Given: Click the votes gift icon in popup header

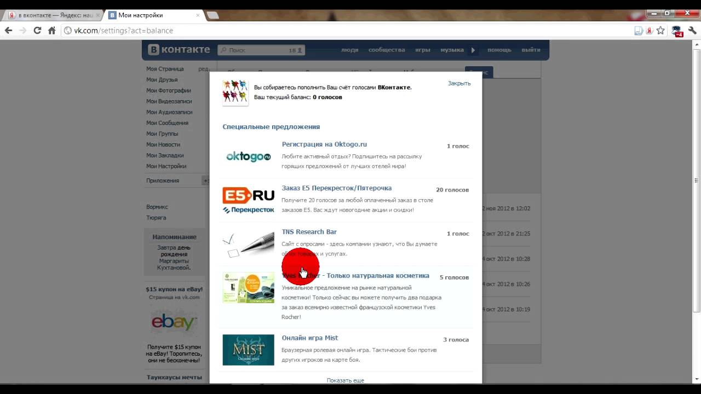Looking at the screenshot, I should (235, 92).
